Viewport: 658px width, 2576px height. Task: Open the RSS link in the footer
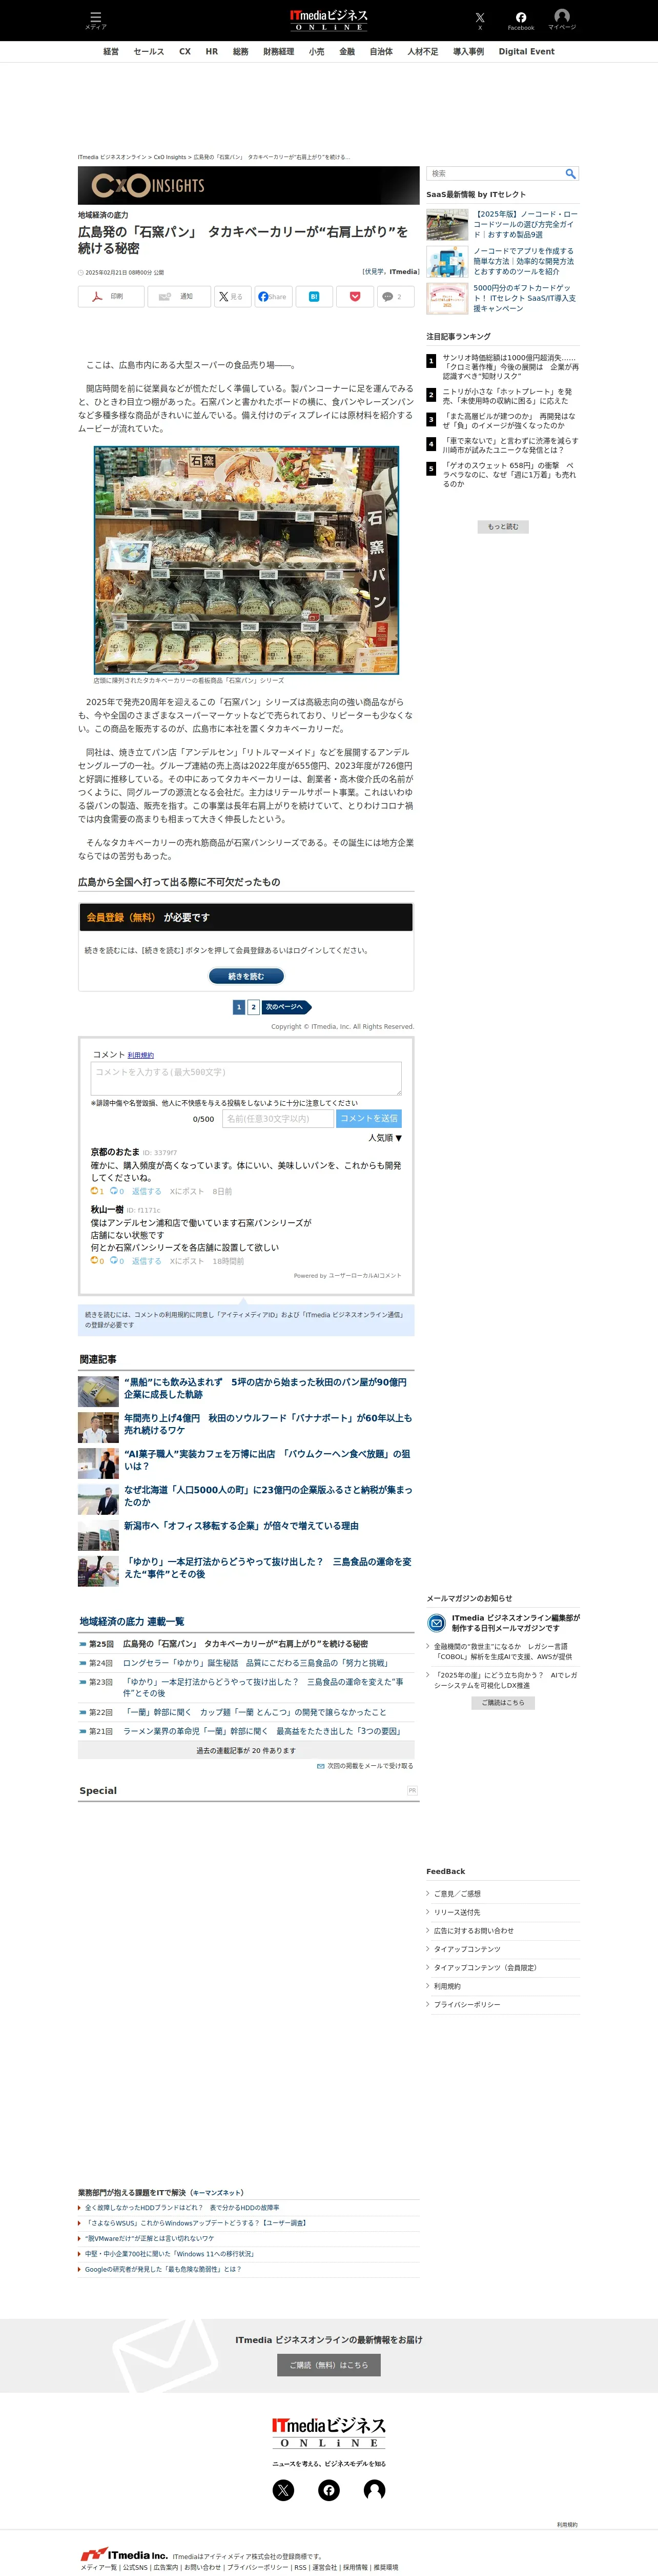point(300,2567)
